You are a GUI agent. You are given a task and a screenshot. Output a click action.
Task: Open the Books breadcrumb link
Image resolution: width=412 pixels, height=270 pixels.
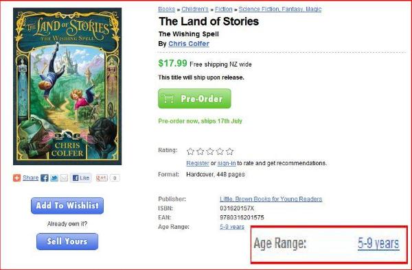166,9
